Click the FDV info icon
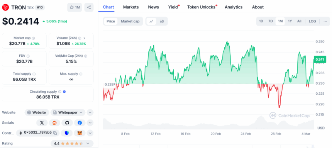This screenshot has width=332, height=148. pos(28,56)
